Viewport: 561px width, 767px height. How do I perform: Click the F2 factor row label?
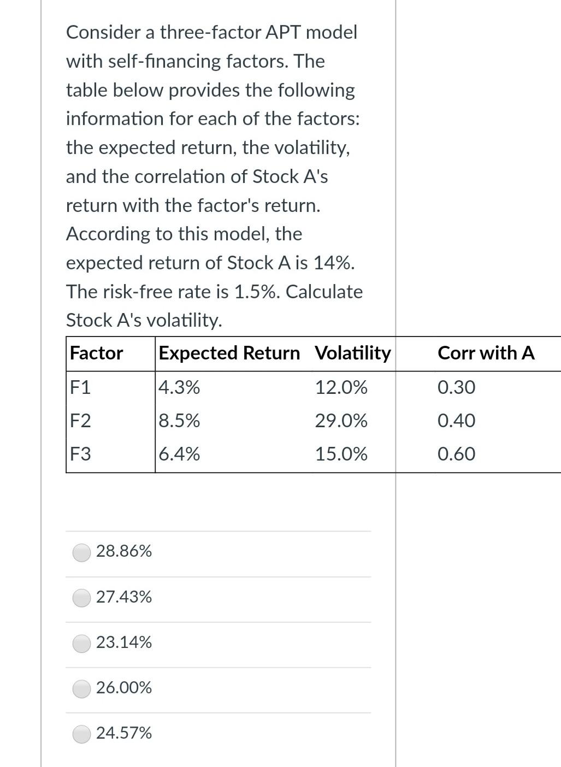click(x=80, y=421)
